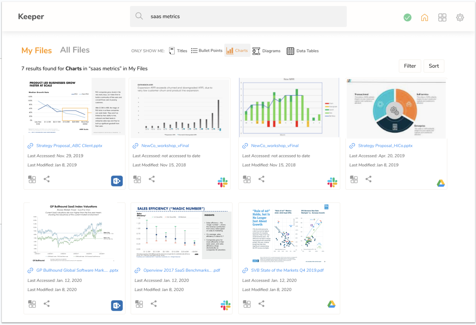Click Slack source icon on Expansion ARR card
This screenshot has height=325, width=476.
[222, 182]
